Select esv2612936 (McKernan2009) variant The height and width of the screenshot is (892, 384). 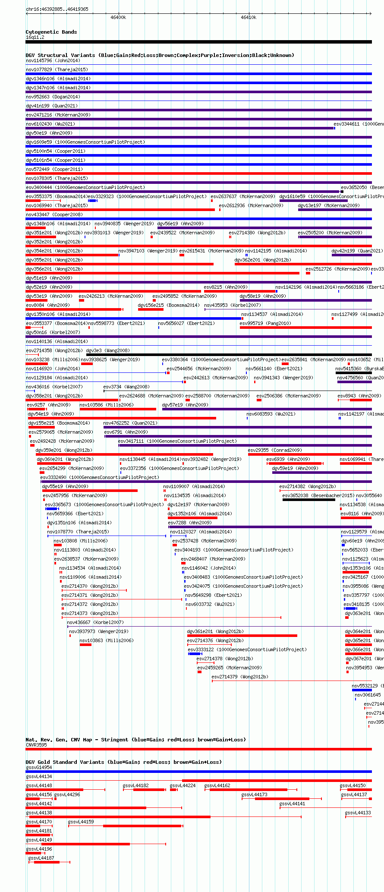(251, 205)
